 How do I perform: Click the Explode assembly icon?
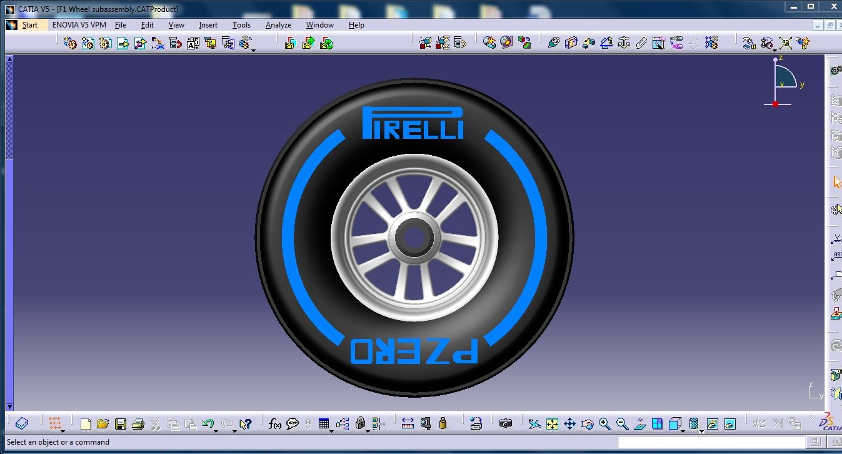click(785, 43)
